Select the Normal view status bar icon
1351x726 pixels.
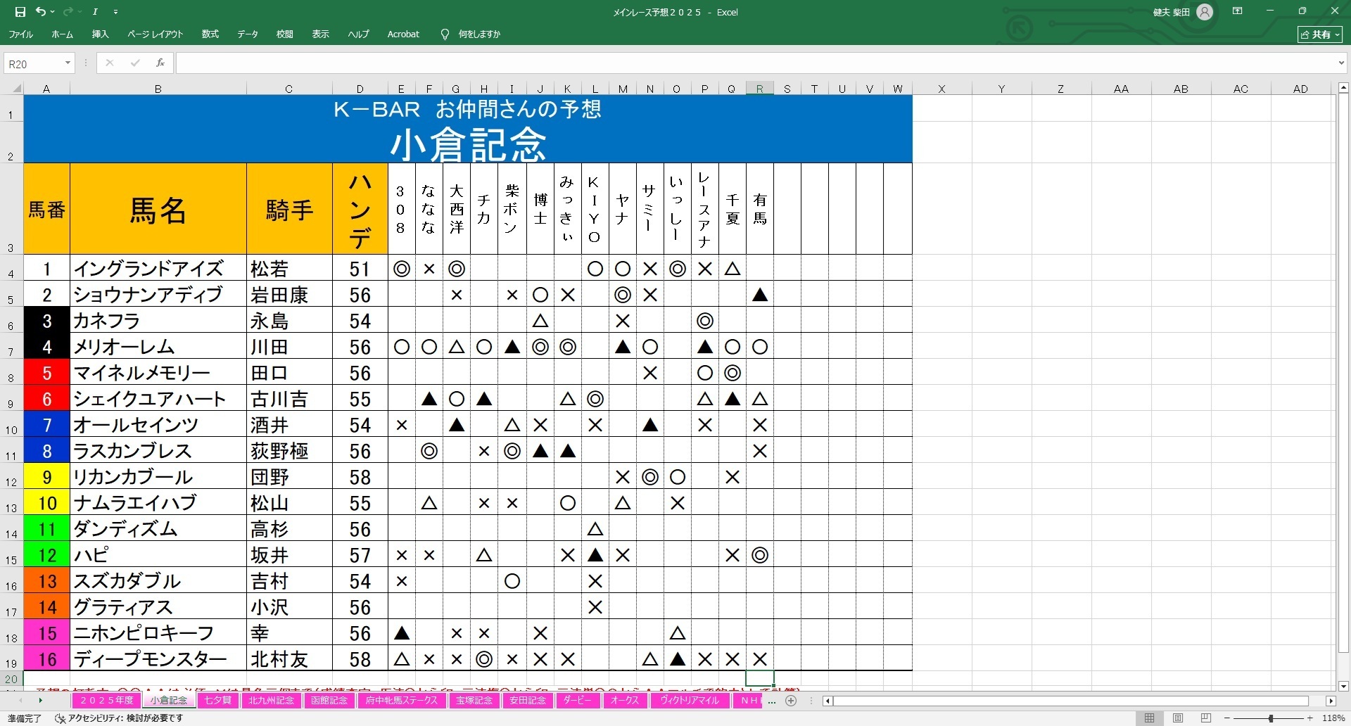(x=1149, y=718)
